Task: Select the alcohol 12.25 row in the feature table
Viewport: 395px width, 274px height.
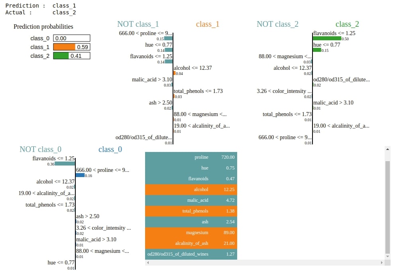Action: tap(191, 189)
